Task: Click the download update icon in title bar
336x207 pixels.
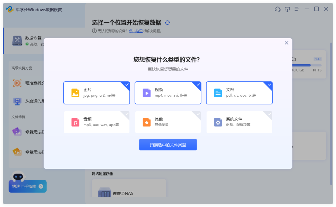Action: pyautogui.click(x=287, y=9)
